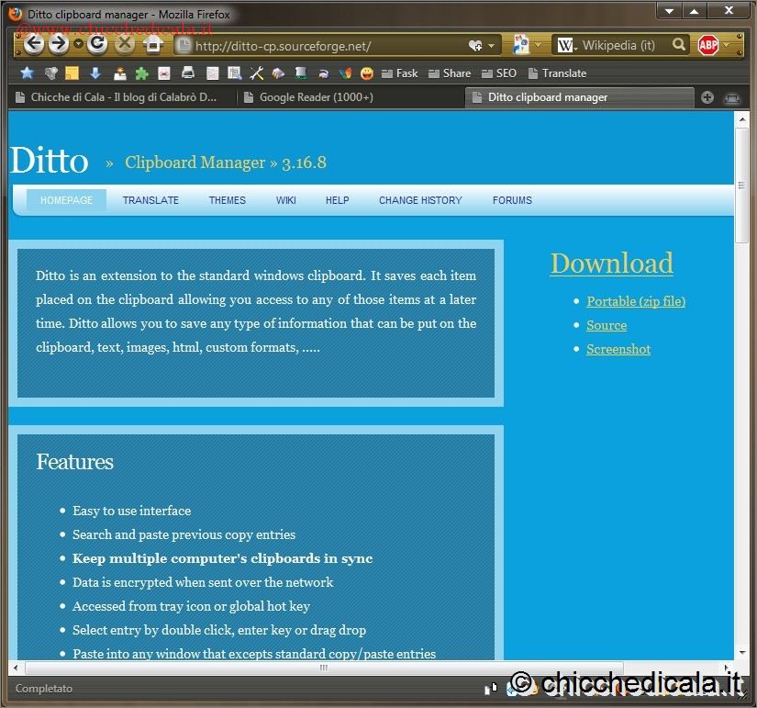The width and height of the screenshot is (757, 708).
Task: Go to the browser Home page icon
Action: point(153,44)
